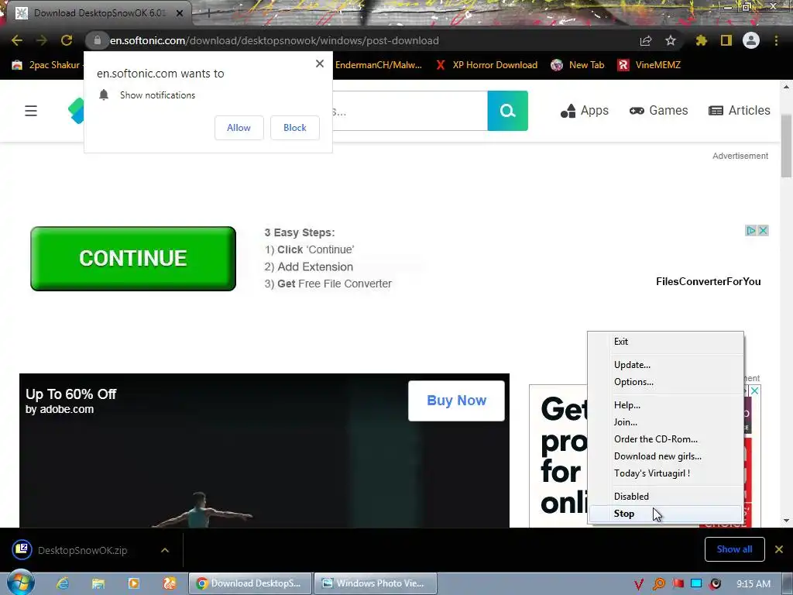Reload the Softonic page
The width and height of the screenshot is (793, 595).
67,40
